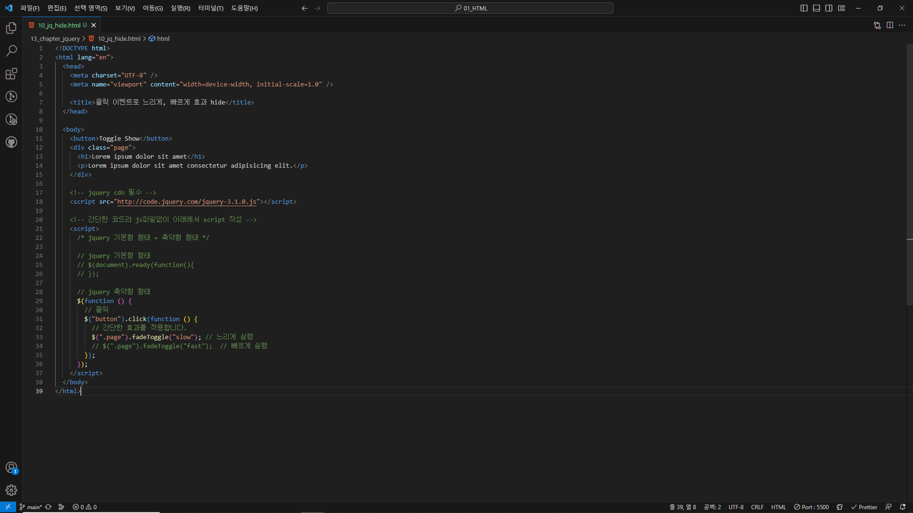
Task: Select HTML language mode in status bar
Action: click(778, 507)
